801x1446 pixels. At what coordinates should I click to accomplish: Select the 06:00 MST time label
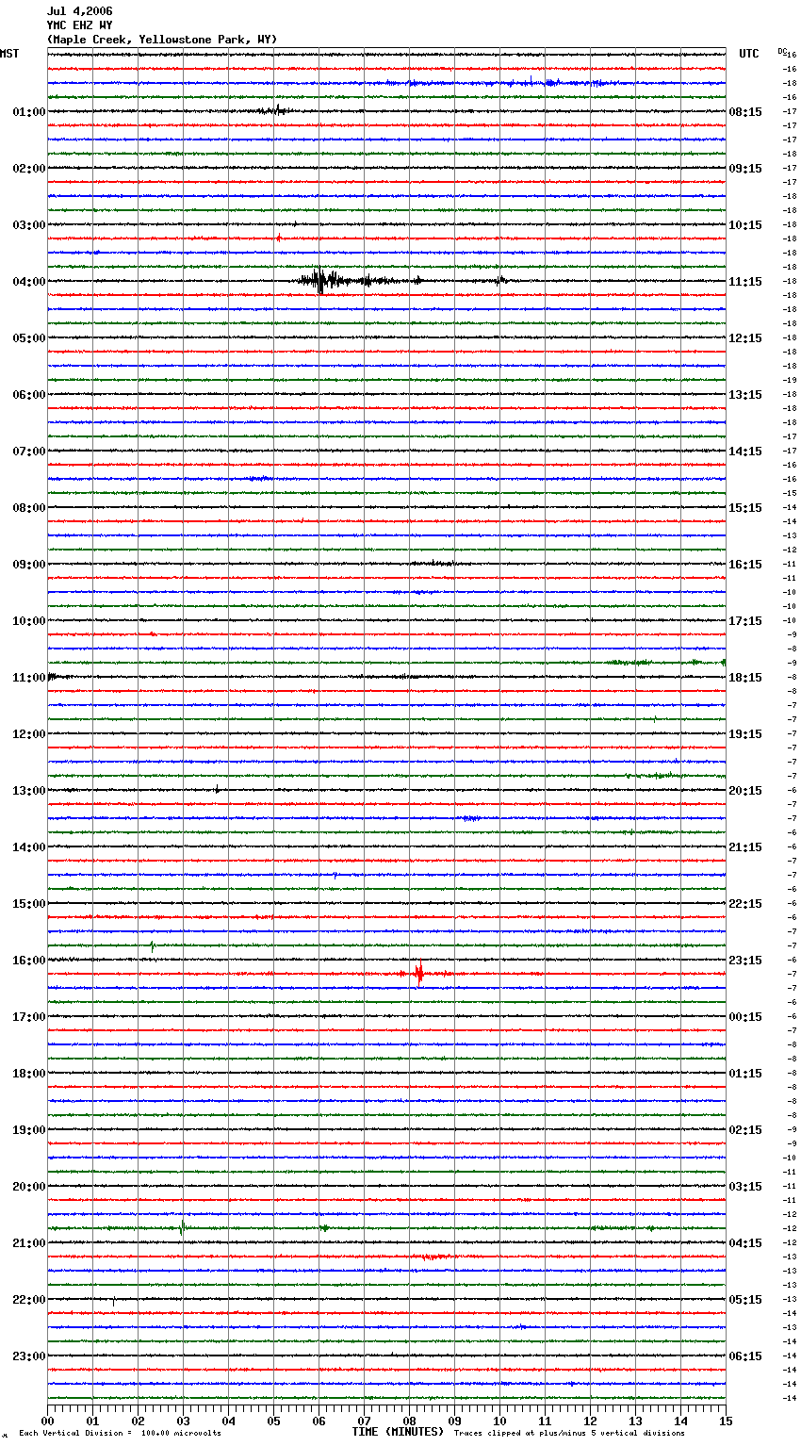coord(29,395)
